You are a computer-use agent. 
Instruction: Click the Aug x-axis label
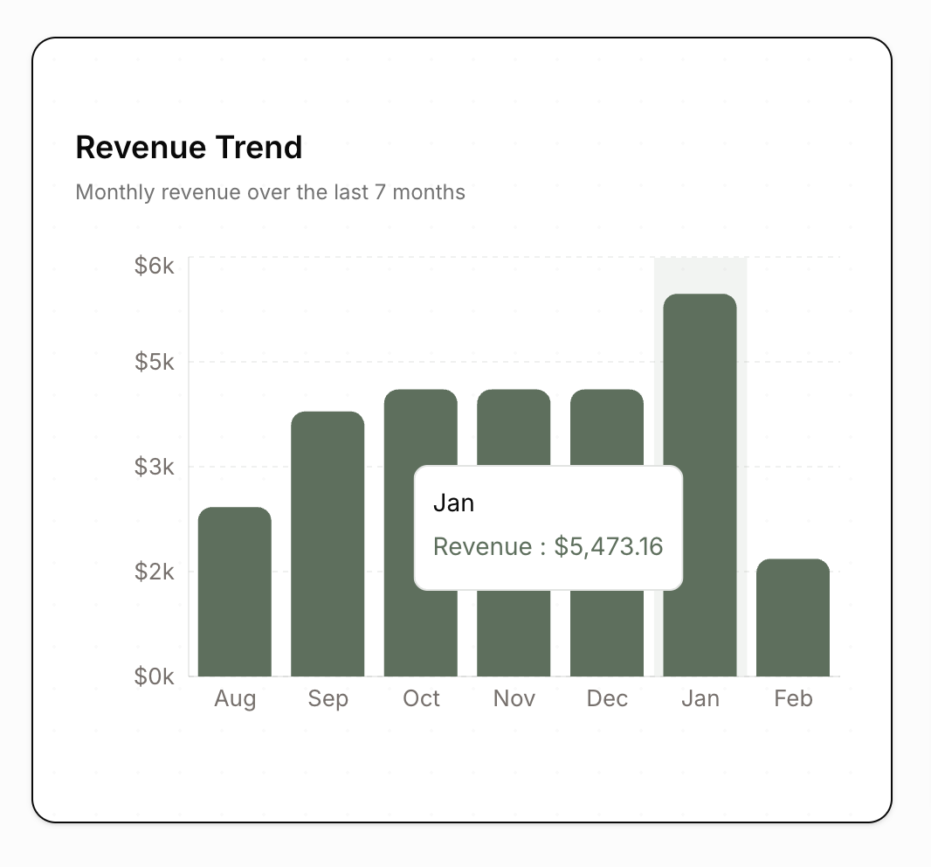click(x=235, y=699)
